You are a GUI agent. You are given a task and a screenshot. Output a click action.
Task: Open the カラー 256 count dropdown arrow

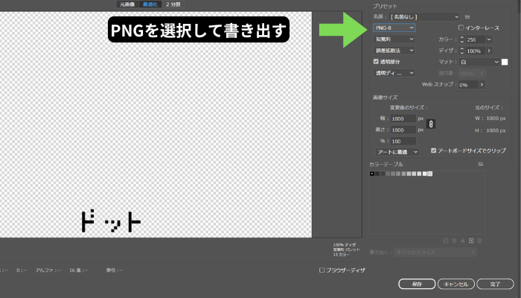tap(489, 39)
